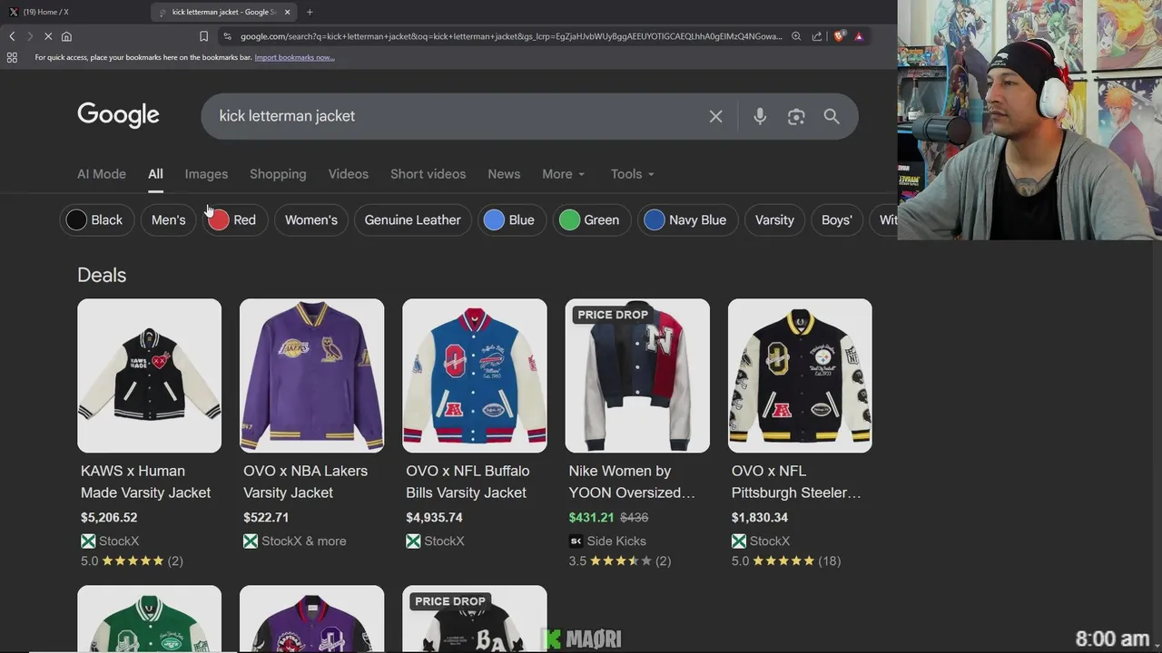Open the bookmarks bar apps grid icon
The image size is (1162, 653).
[12, 57]
